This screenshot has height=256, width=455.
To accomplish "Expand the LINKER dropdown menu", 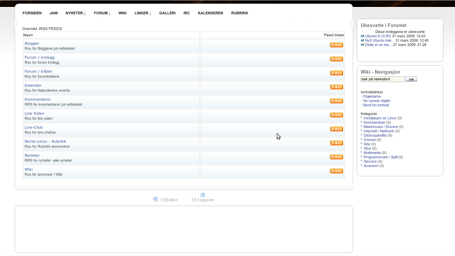I will [x=143, y=13].
